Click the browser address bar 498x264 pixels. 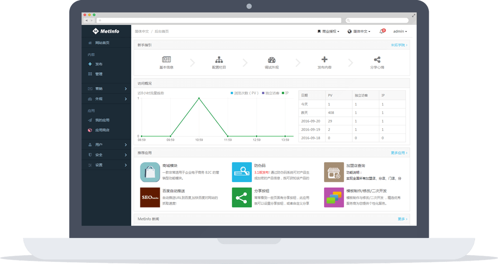219,20
